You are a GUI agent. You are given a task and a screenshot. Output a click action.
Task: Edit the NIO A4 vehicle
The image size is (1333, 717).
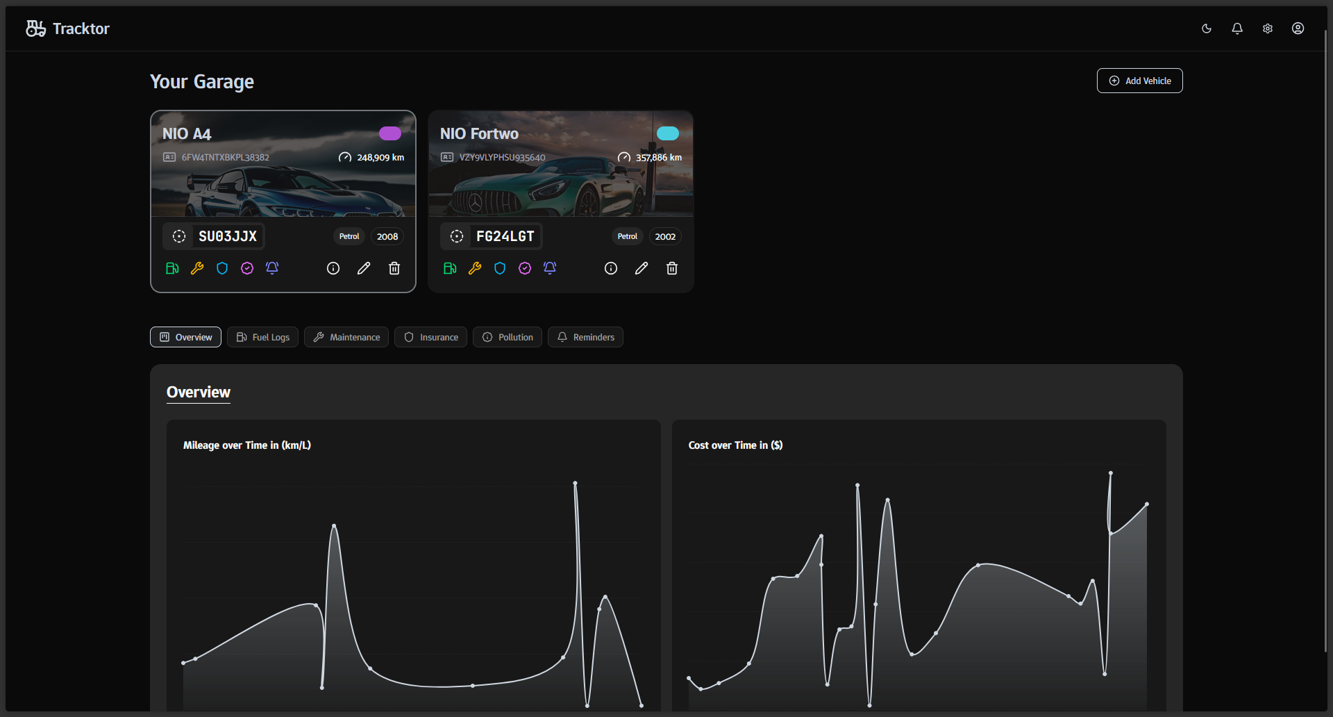[364, 268]
